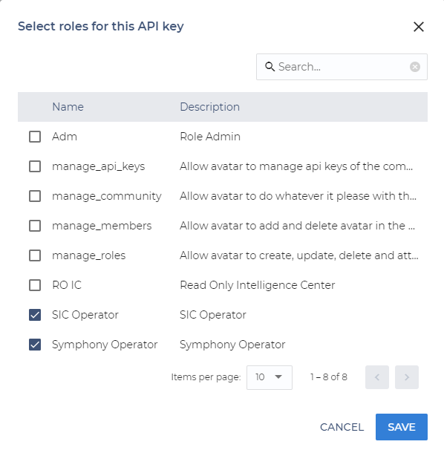Open the Items per page dropdown

click(x=270, y=377)
